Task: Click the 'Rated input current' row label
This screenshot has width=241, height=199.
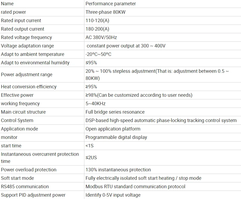Action: [x=21, y=21]
